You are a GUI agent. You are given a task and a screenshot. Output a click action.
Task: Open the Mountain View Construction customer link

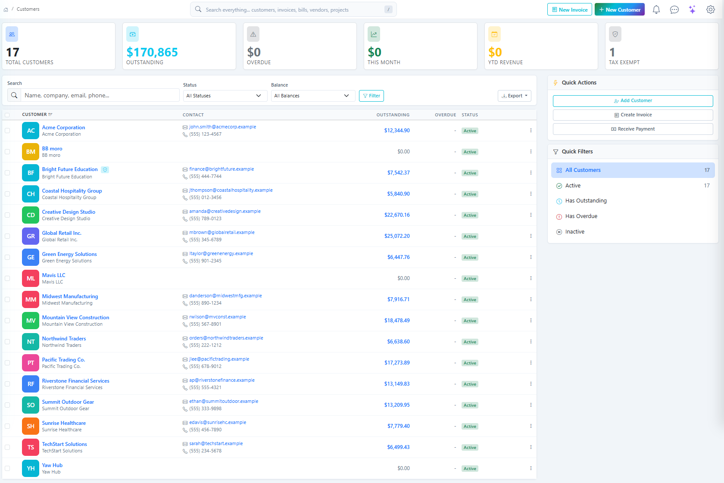coord(75,318)
